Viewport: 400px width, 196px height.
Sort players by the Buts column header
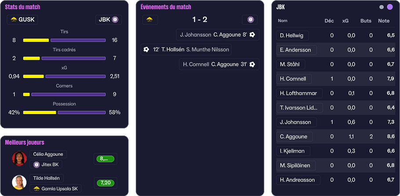coord(366,21)
